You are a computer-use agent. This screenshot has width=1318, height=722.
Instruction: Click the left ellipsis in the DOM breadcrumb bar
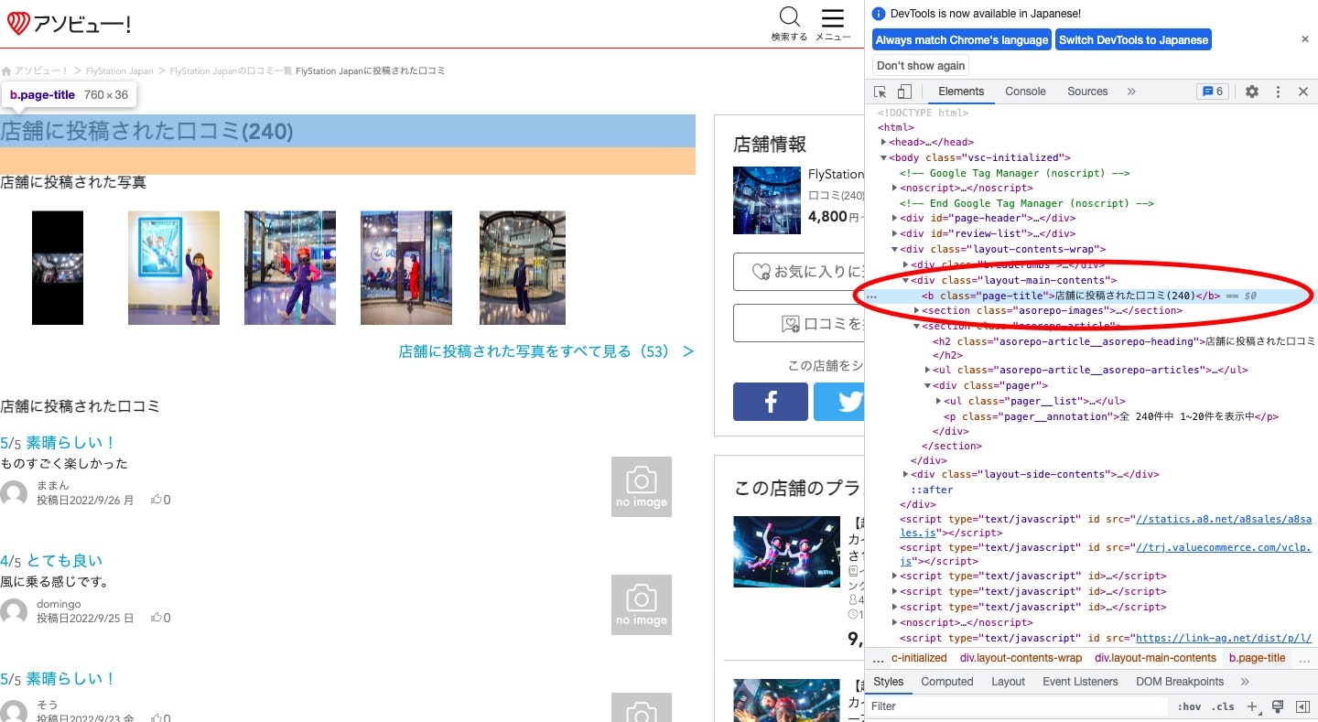(879, 659)
